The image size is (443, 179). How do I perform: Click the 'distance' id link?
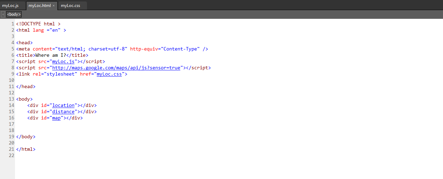coord(63,112)
